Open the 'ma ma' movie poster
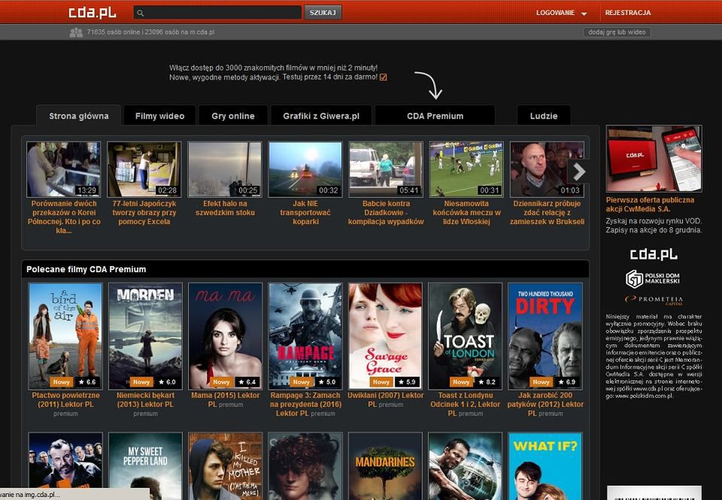722x500 pixels. point(226,336)
